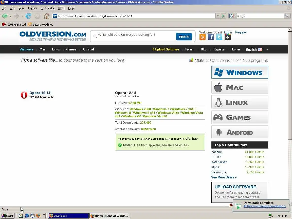Open the Forward button history dropdown

tap(22, 16)
